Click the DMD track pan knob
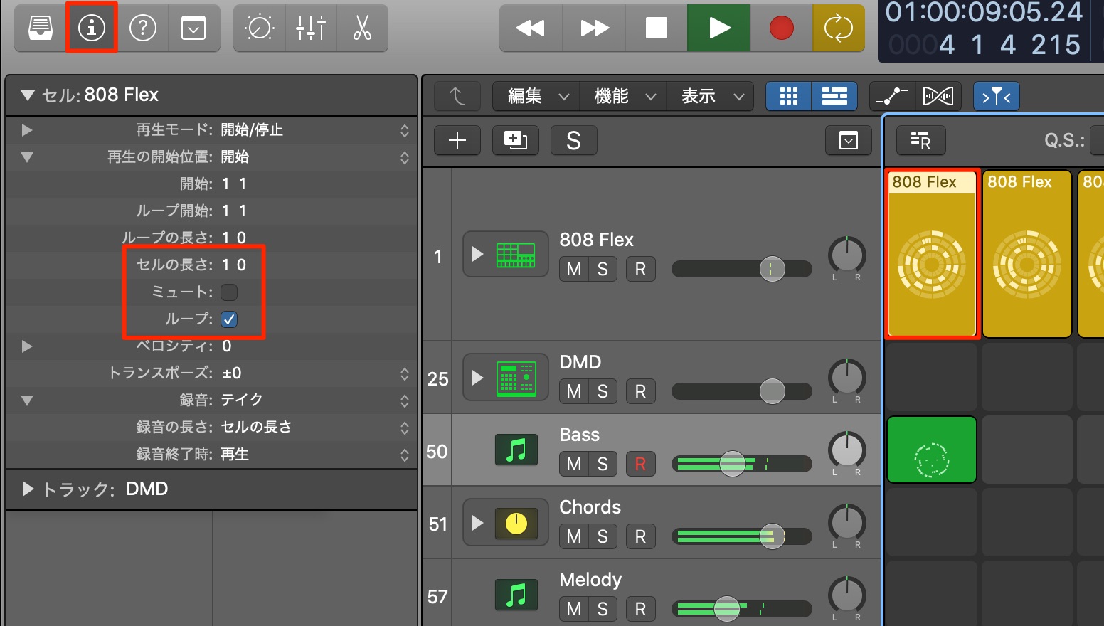1104x626 pixels. click(x=846, y=377)
